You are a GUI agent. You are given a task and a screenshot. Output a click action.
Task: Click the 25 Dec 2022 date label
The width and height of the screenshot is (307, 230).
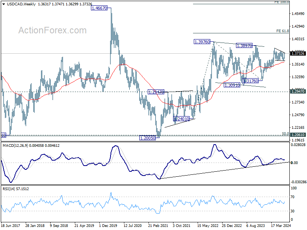232,226
